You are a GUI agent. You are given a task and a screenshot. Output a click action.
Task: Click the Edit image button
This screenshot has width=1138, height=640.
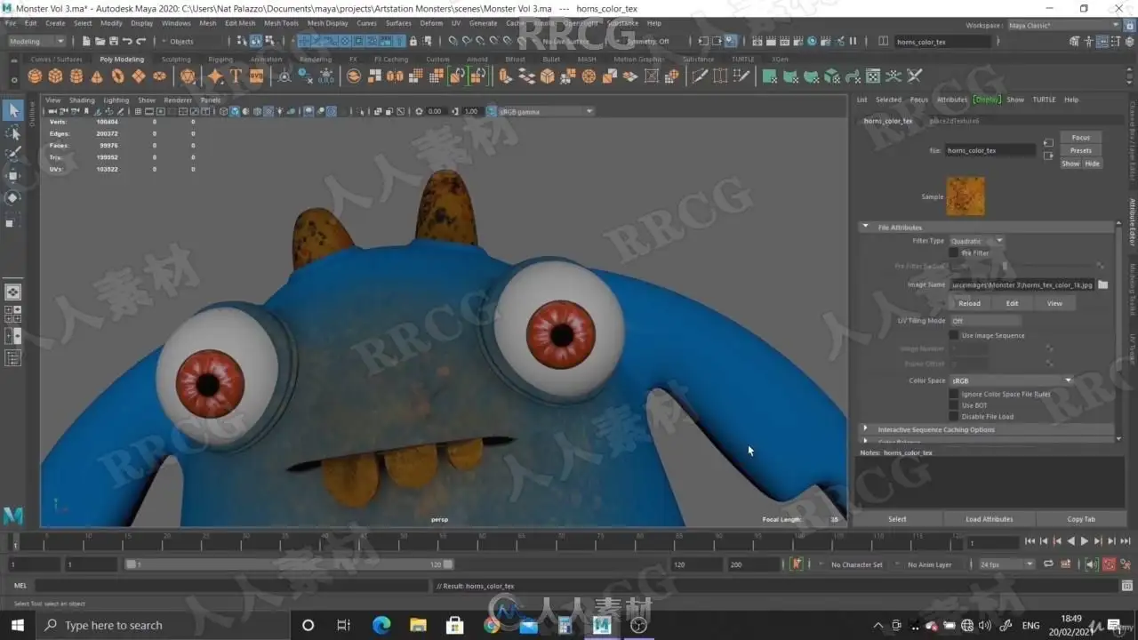tap(1012, 303)
